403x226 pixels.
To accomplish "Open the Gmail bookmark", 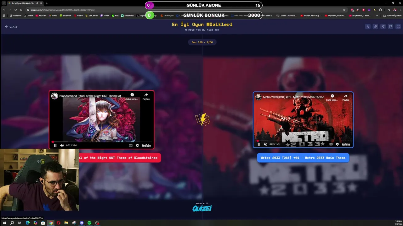I will (53, 15).
